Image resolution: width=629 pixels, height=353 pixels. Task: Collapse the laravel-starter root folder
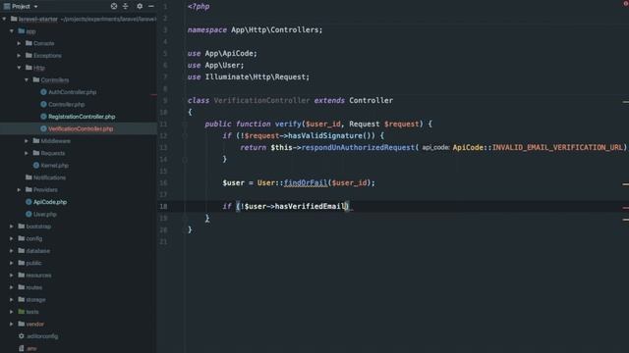pos(4,19)
